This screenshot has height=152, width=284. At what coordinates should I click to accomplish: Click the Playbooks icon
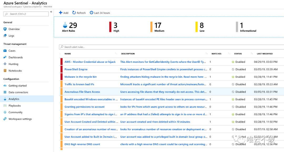click(5, 106)
